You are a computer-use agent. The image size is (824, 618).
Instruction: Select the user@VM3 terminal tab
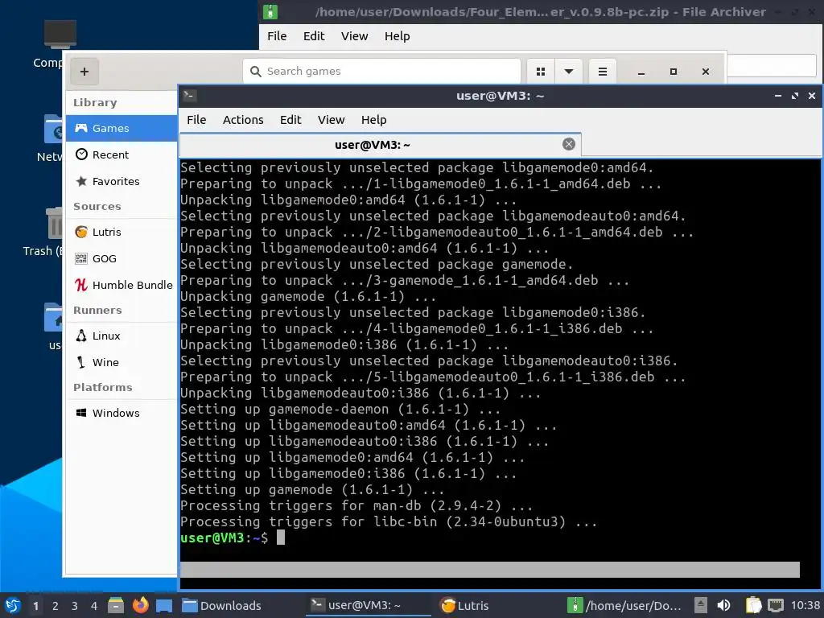click(x=372, y=145)
